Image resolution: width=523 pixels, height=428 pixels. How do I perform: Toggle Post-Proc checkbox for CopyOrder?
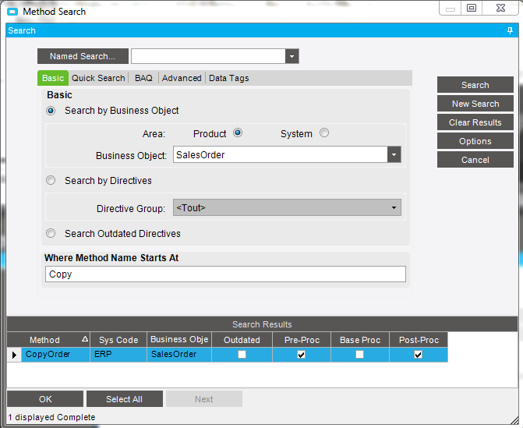[x=418, y=354]
